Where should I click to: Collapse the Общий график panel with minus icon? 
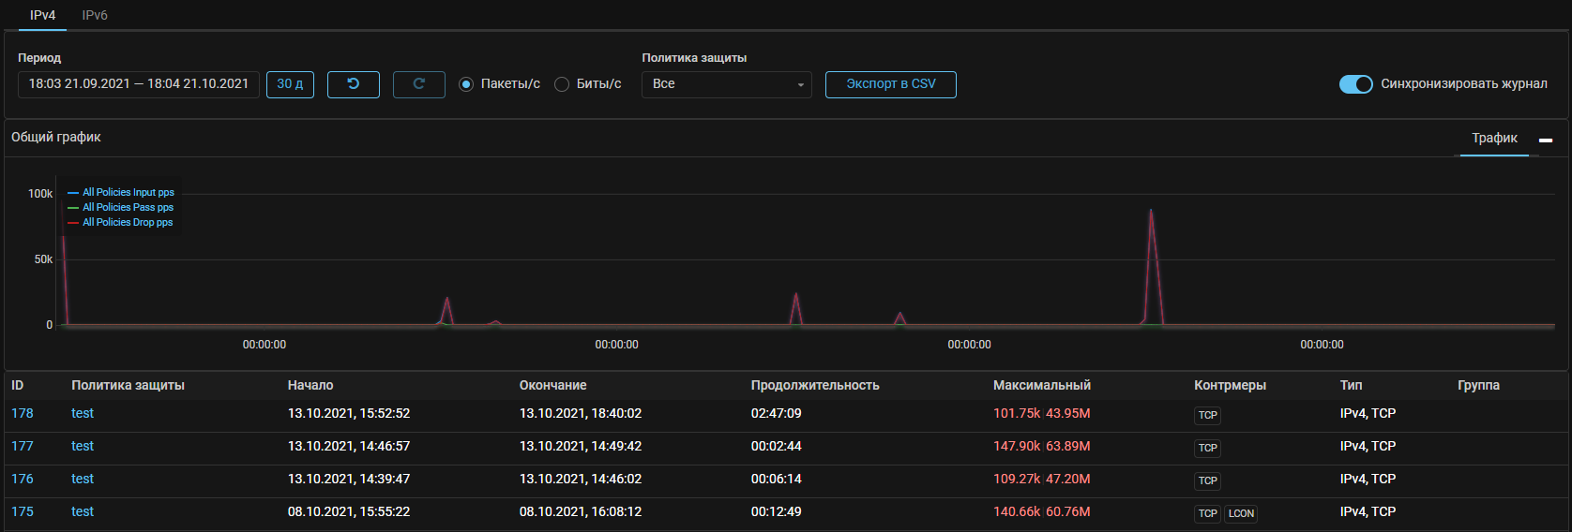[x=1546, y=140]
